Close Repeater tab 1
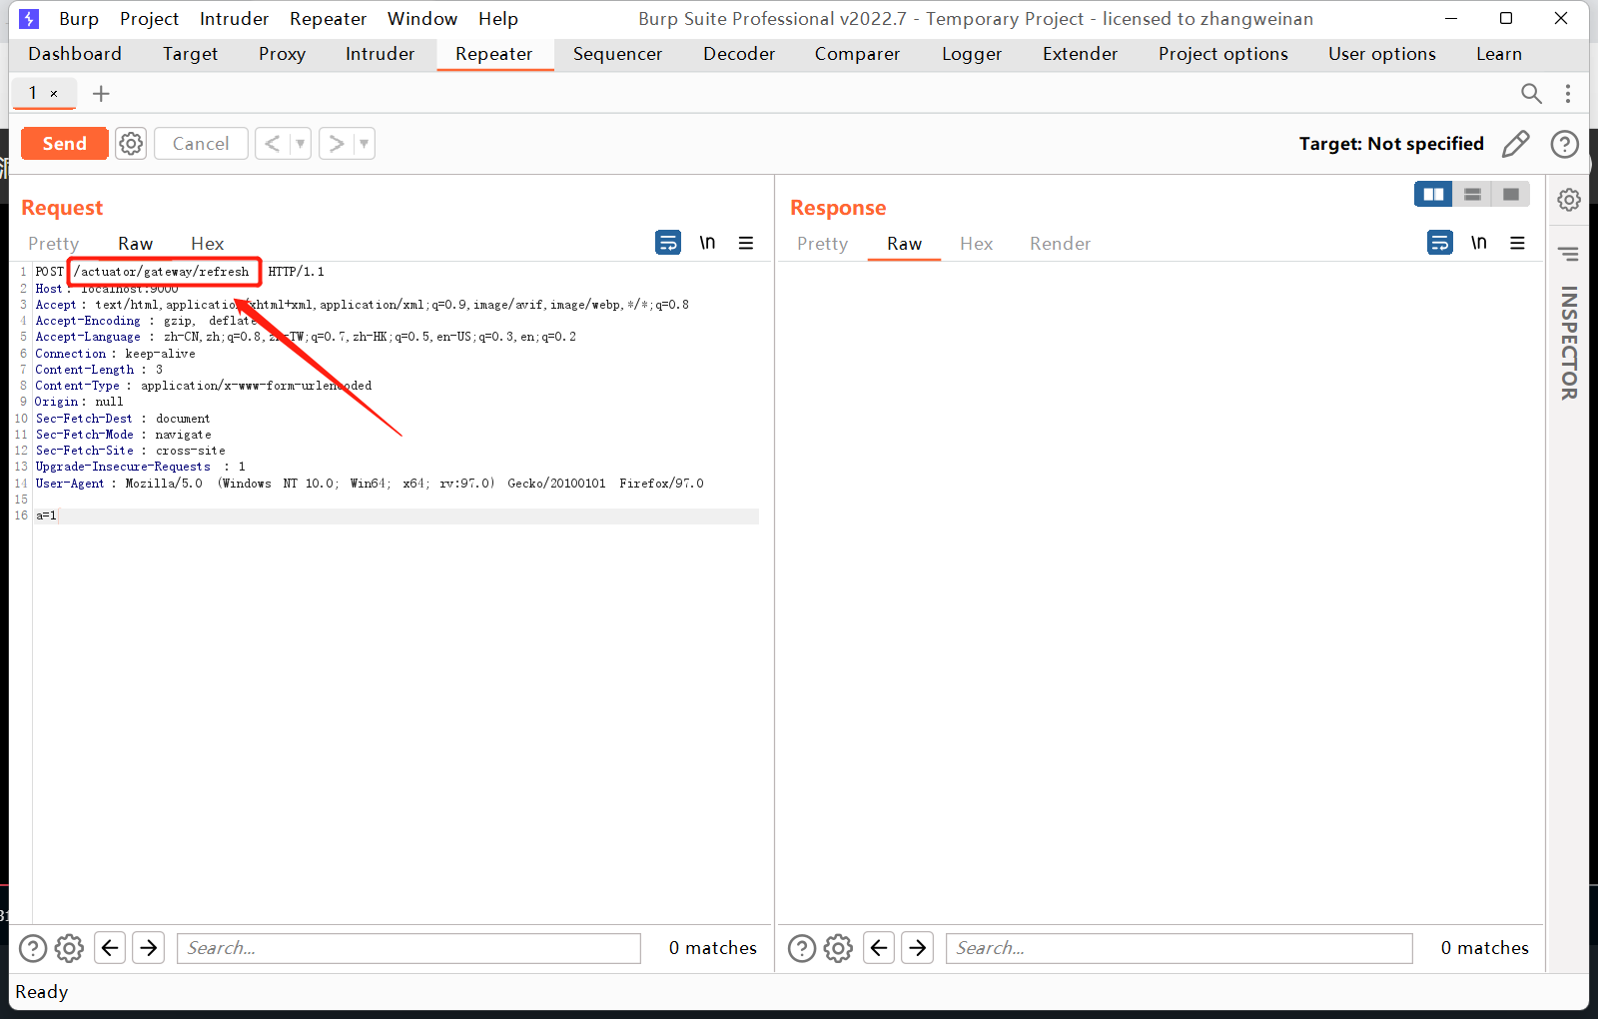Screen dimensions: 1598x1019 [54, 94]
